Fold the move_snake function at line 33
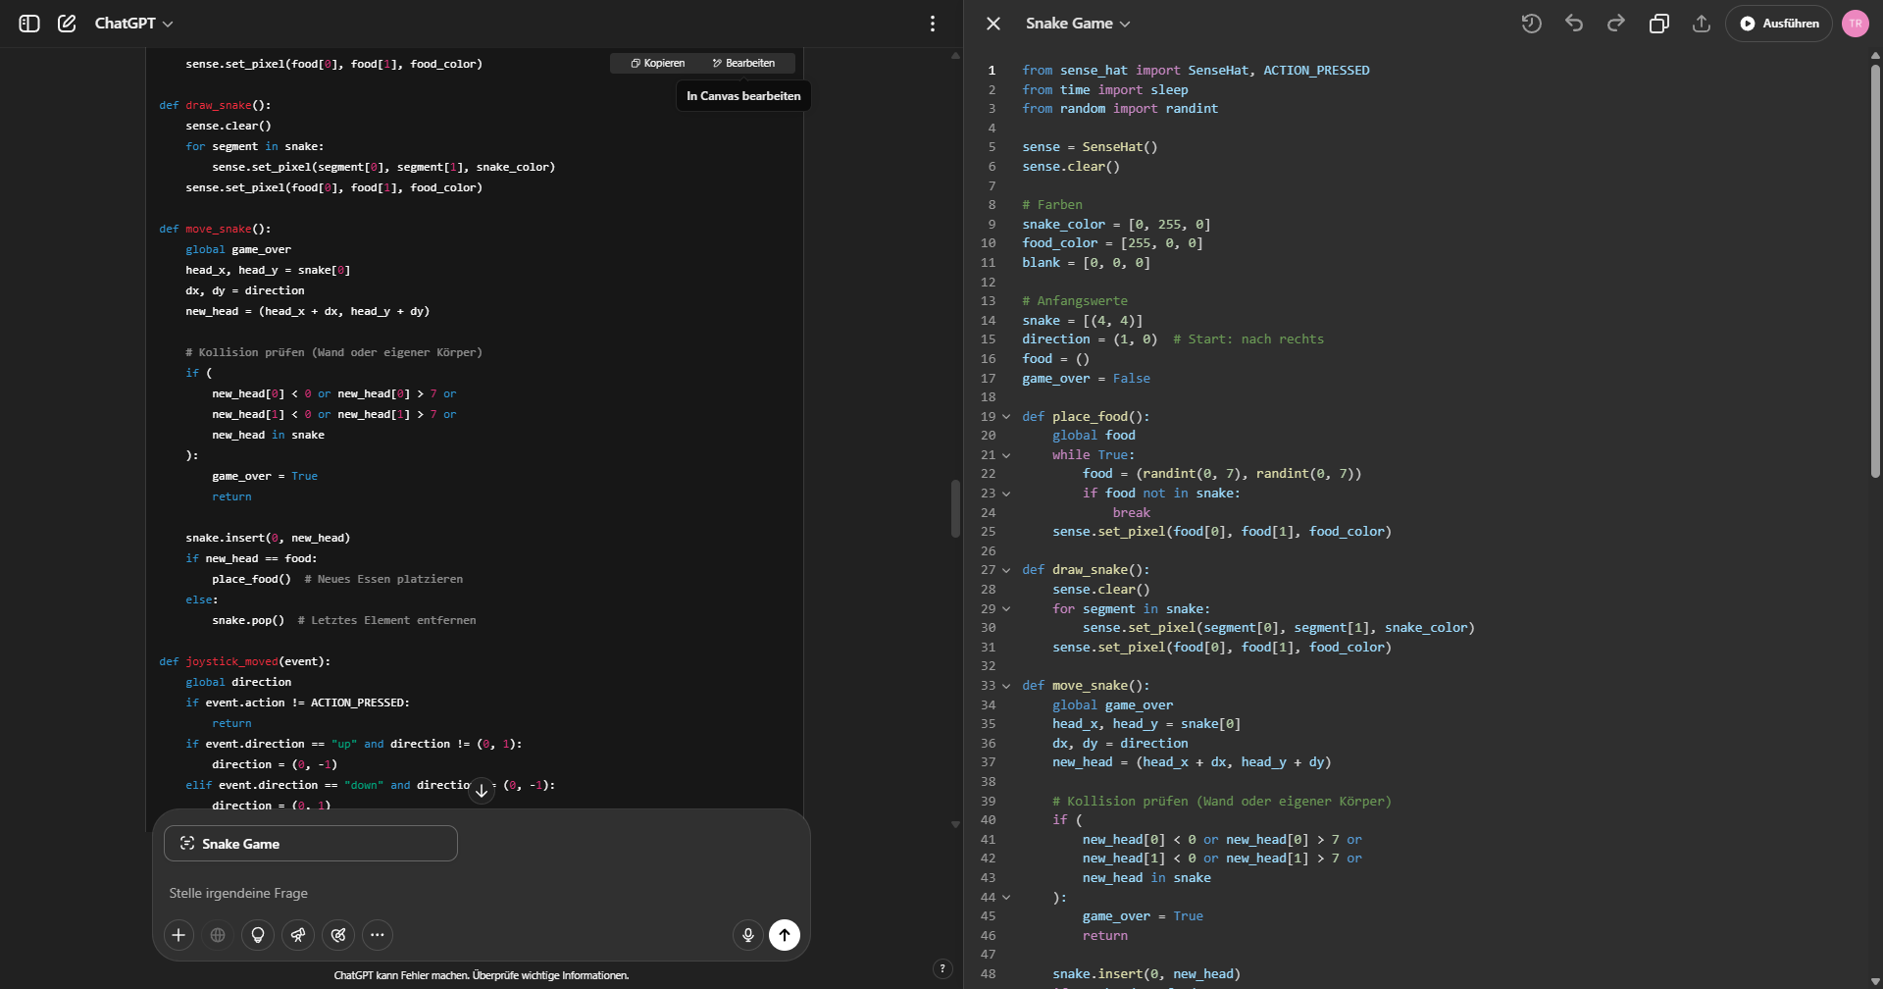The width and height of the screenshot is (1883, 989). point(1006,686)
